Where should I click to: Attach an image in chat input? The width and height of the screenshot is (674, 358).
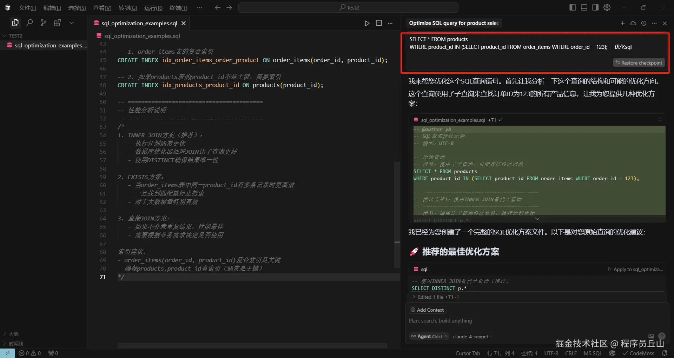[x=651, y=336]
